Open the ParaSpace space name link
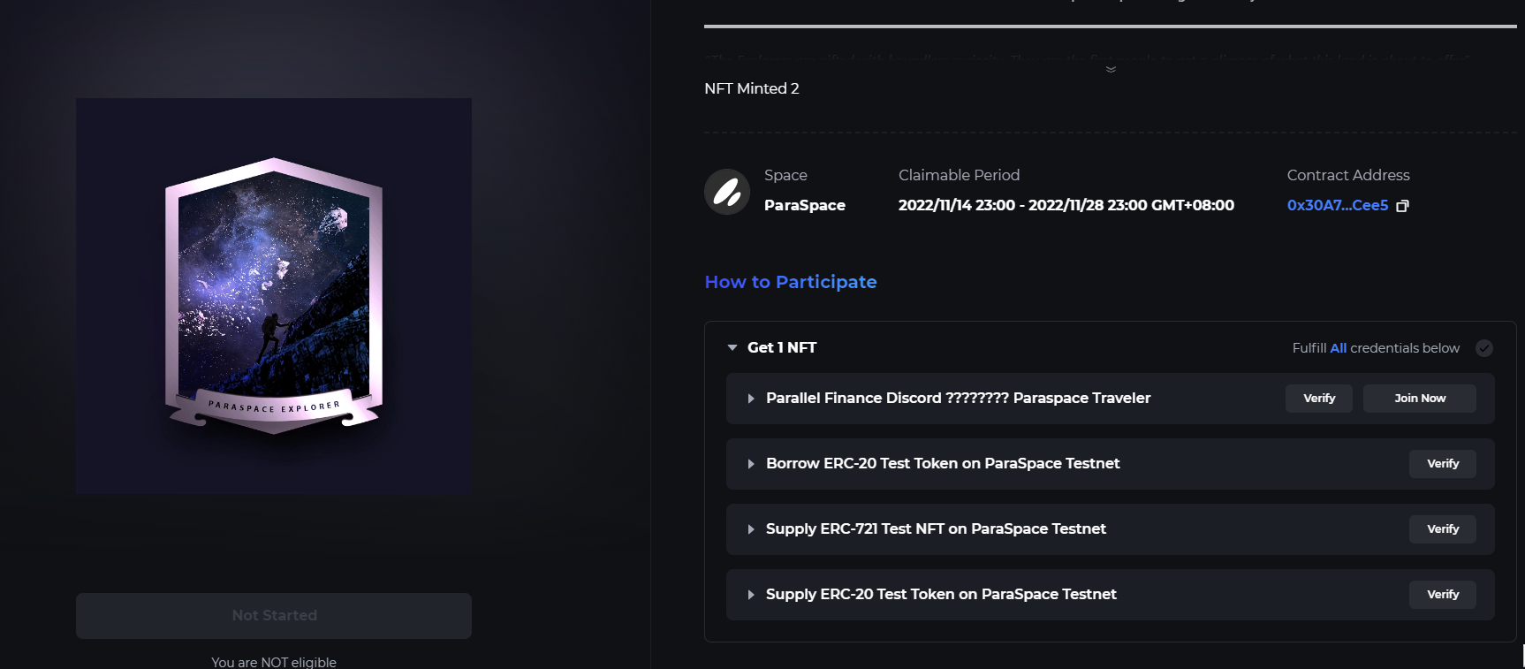The image size is (1525, 669). [x=804, y=205]
